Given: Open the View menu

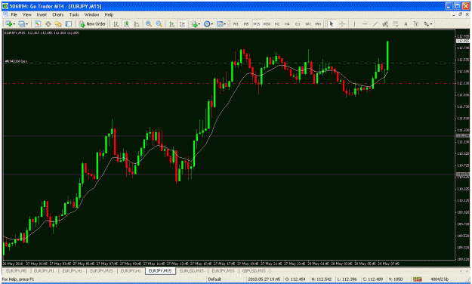Looking at the screenshot, I should (26, 14).
